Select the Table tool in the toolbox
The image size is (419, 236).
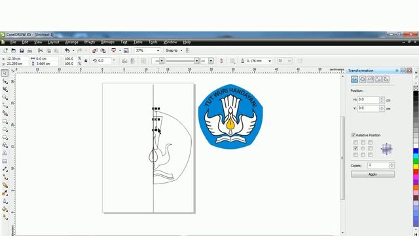click(5, 161)
